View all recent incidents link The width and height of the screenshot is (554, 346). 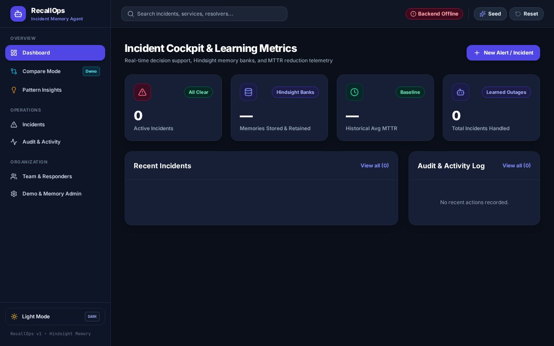tap(375, 166)
